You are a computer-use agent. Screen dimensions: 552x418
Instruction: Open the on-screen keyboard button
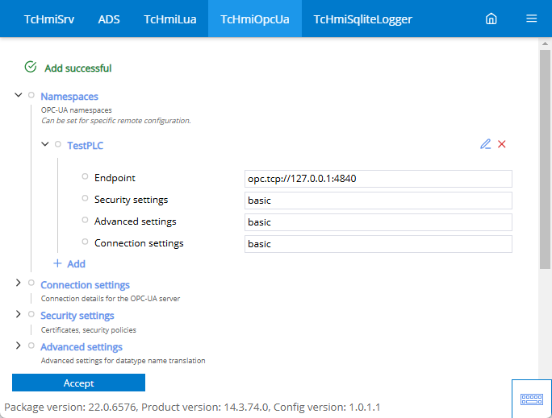pos(531,399)
